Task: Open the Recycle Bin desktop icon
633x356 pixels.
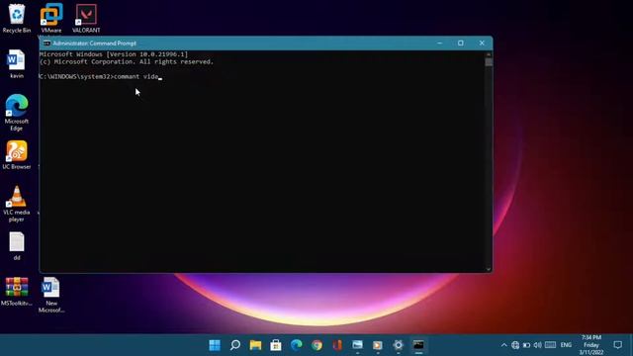Action: [x=17, y=18]
